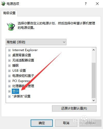This screenshot has width=103, height=129.
Task: Click the 确定 button
Action: coord(42,123)
